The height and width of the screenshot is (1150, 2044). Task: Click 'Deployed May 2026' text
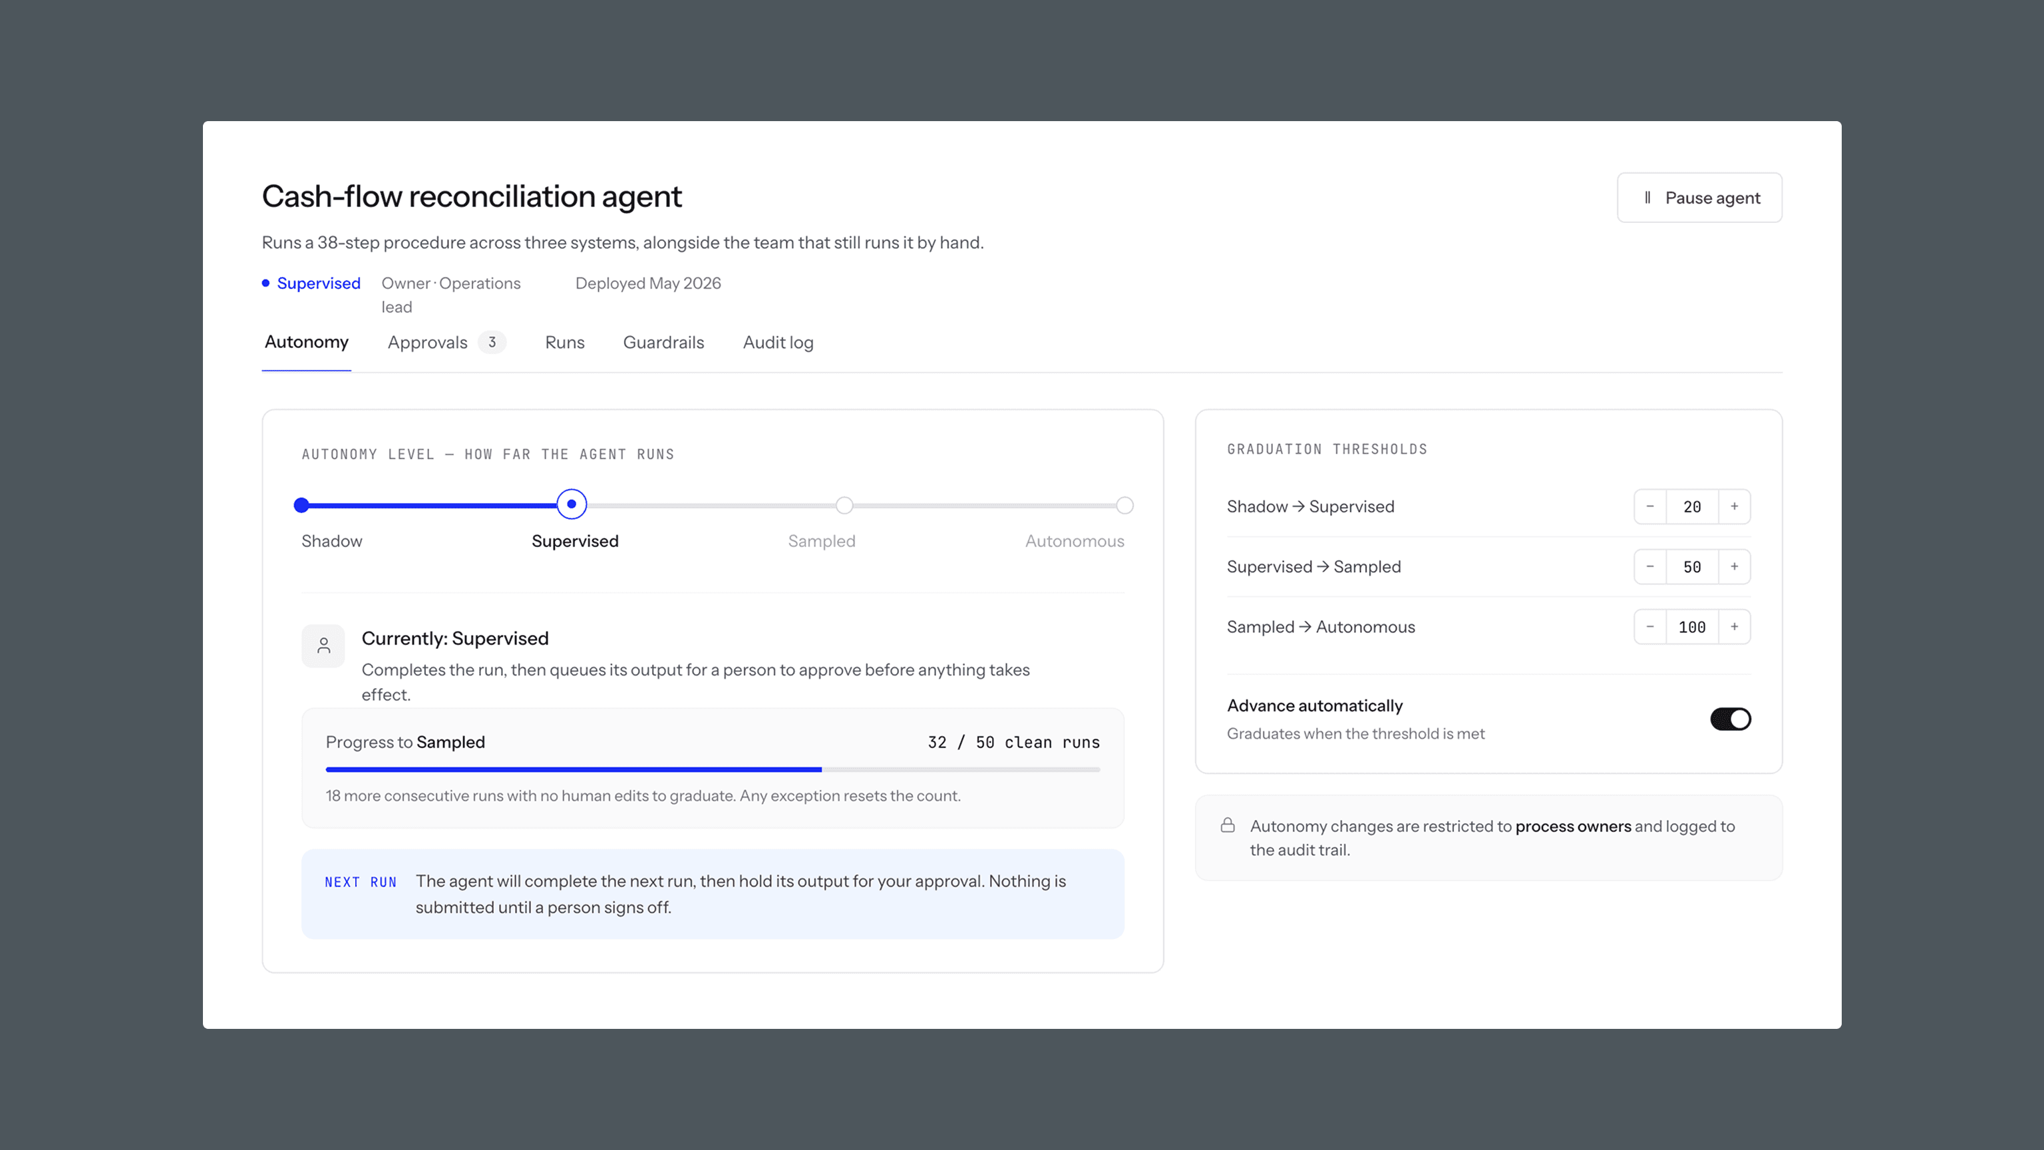click(647, 284)
